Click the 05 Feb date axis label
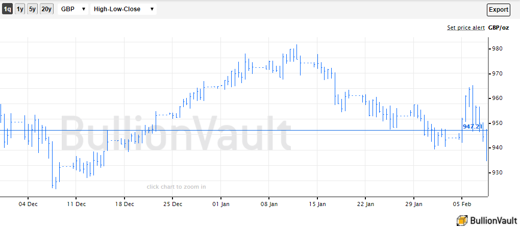This screenshot has width=520, height=230. tap(462, 204)
